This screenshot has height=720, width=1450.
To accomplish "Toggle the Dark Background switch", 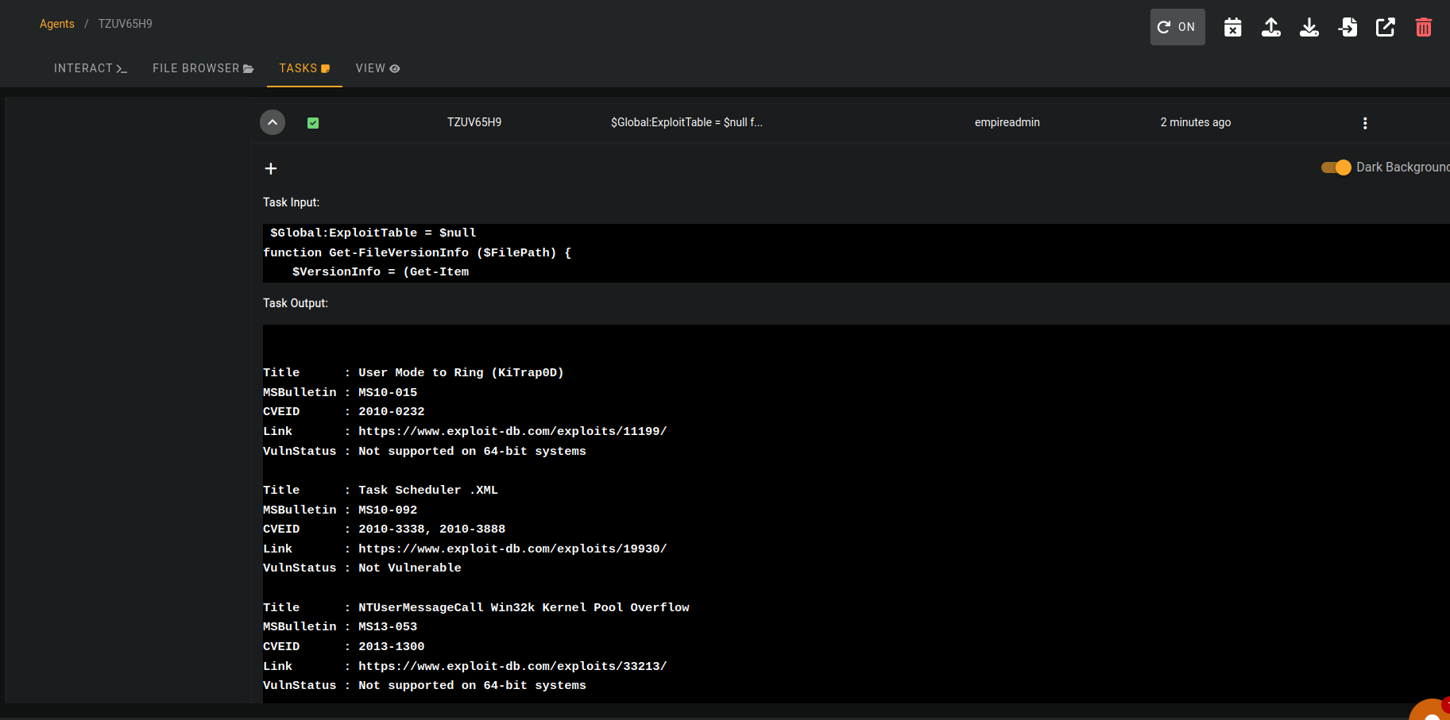I will click(x=1336, y=167).
